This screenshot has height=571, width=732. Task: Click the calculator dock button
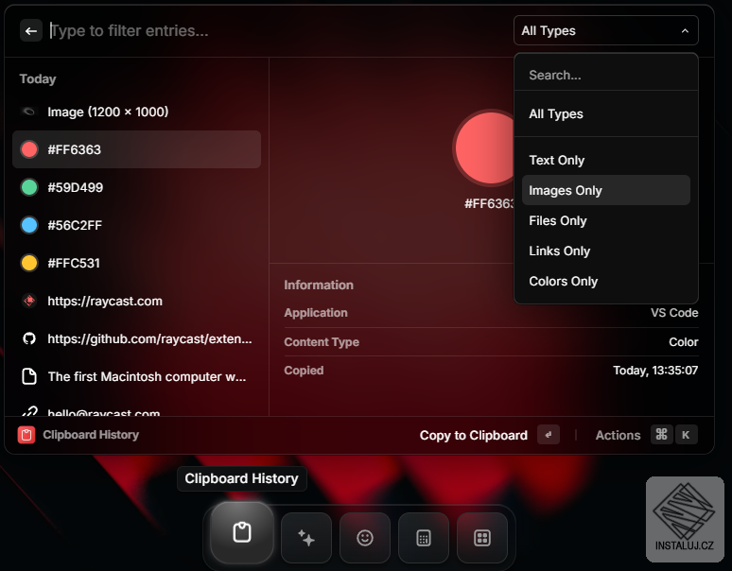[424, 538]
